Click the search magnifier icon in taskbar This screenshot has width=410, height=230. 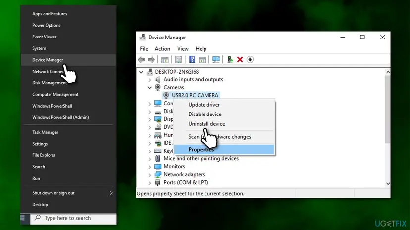coord(38,218)
